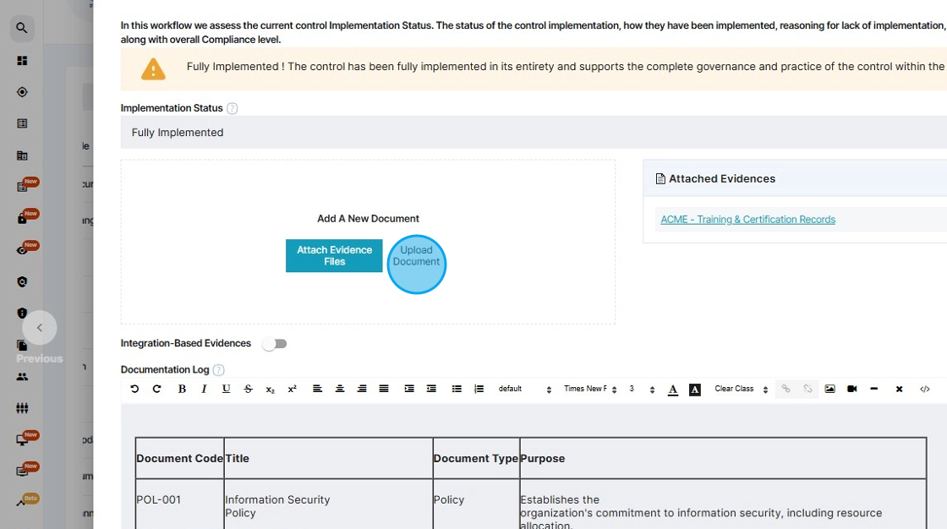This screenshot has height=529, width=947.
Task: Click the insert link icon
Action: click(x=786, y=389)
